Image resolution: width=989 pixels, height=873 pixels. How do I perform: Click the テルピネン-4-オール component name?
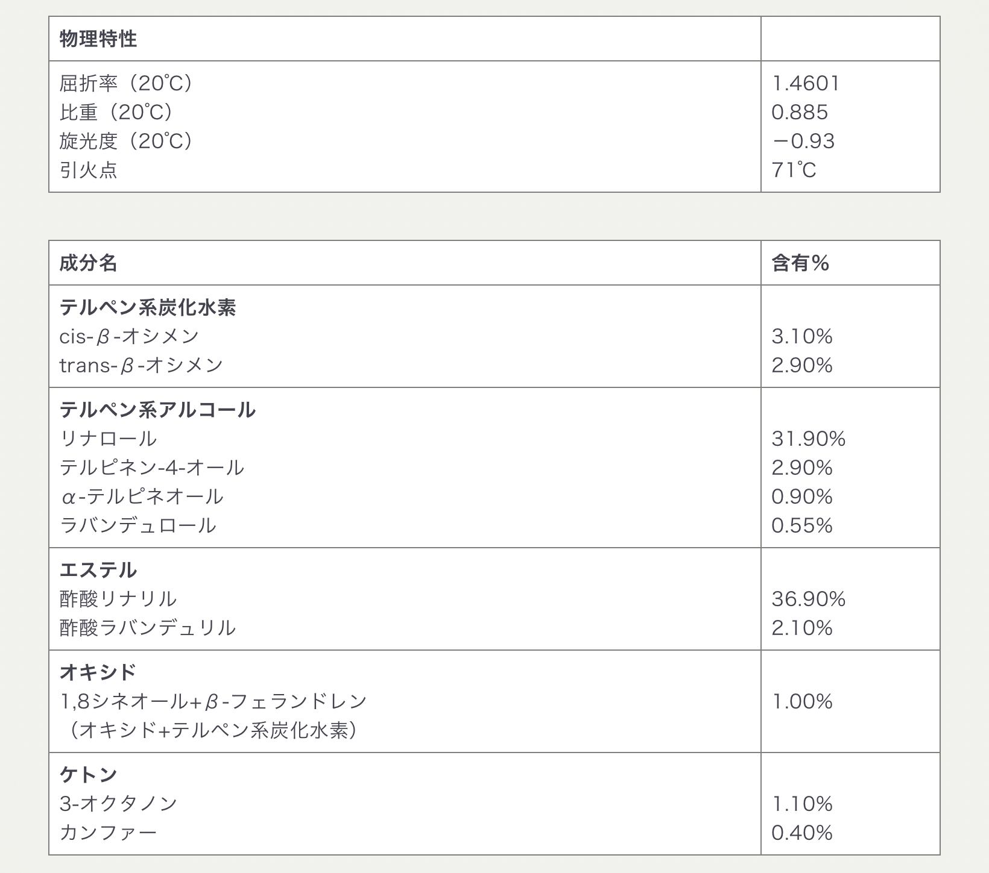(152, 468)
